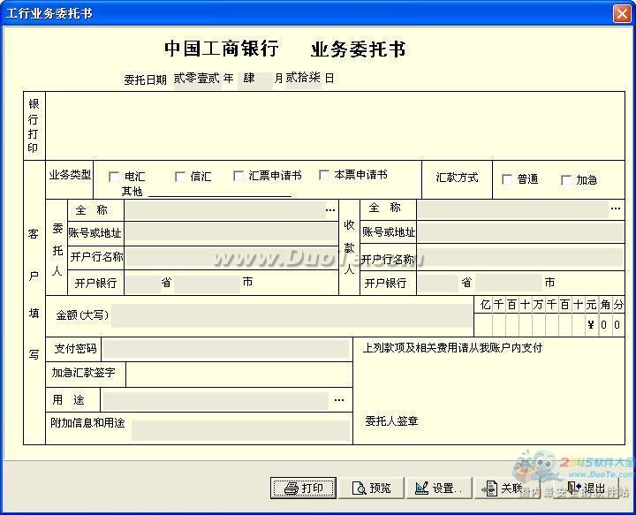This screenshot has height=515, width=636.
Task: Click the 支付密码 input field
Action: tap(226, 349)
